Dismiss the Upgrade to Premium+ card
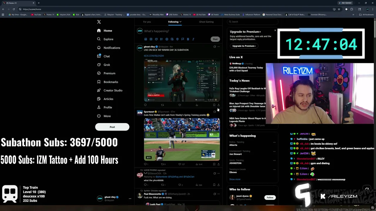This screenshot has height=211, width=376. pyautogui.click(x=275, y=30)
